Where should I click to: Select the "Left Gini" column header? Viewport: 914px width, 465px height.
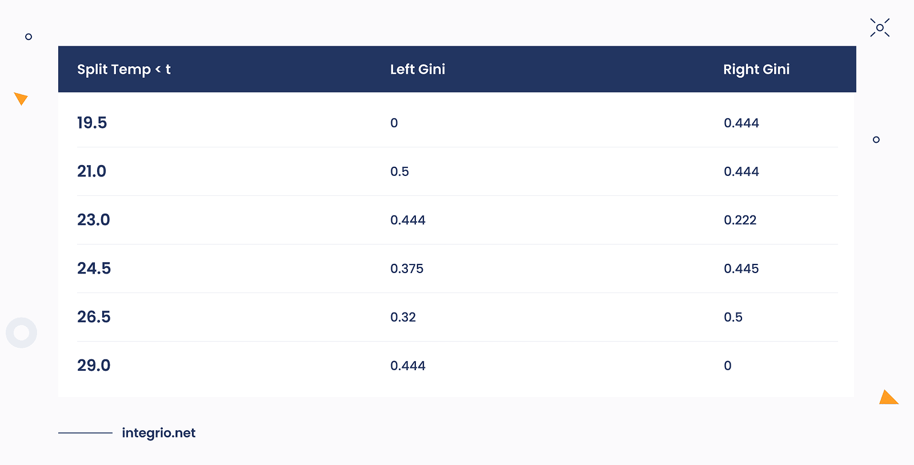[418, 70]
